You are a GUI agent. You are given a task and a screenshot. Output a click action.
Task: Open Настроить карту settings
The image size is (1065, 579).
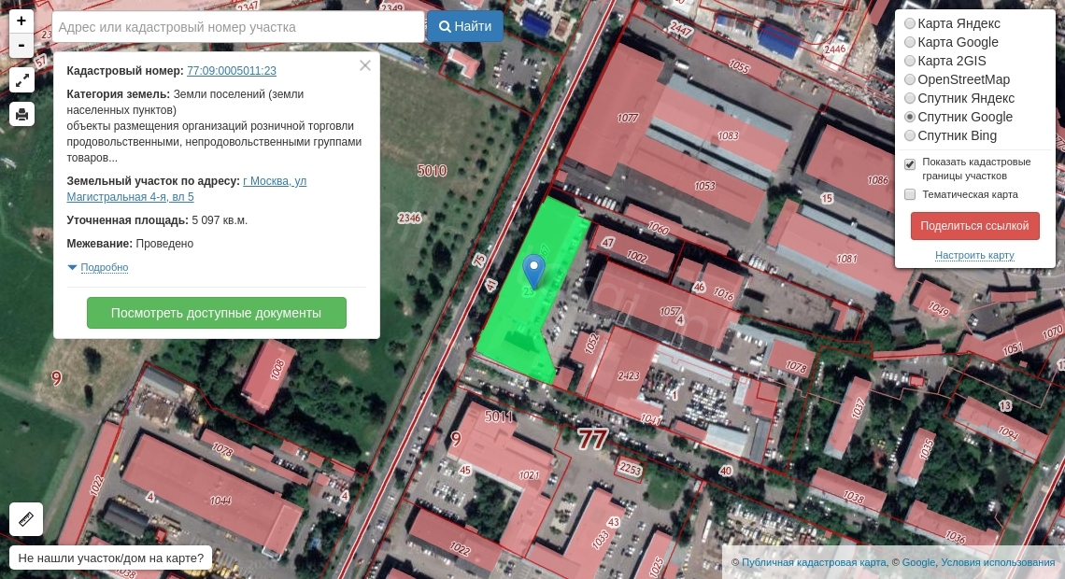coord(974,255)
